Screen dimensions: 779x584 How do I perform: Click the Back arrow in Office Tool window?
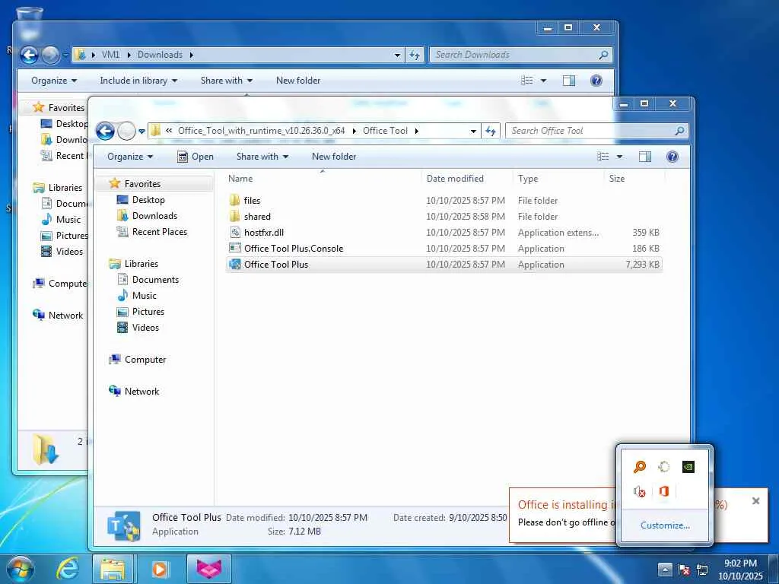(x=105, y=131)
